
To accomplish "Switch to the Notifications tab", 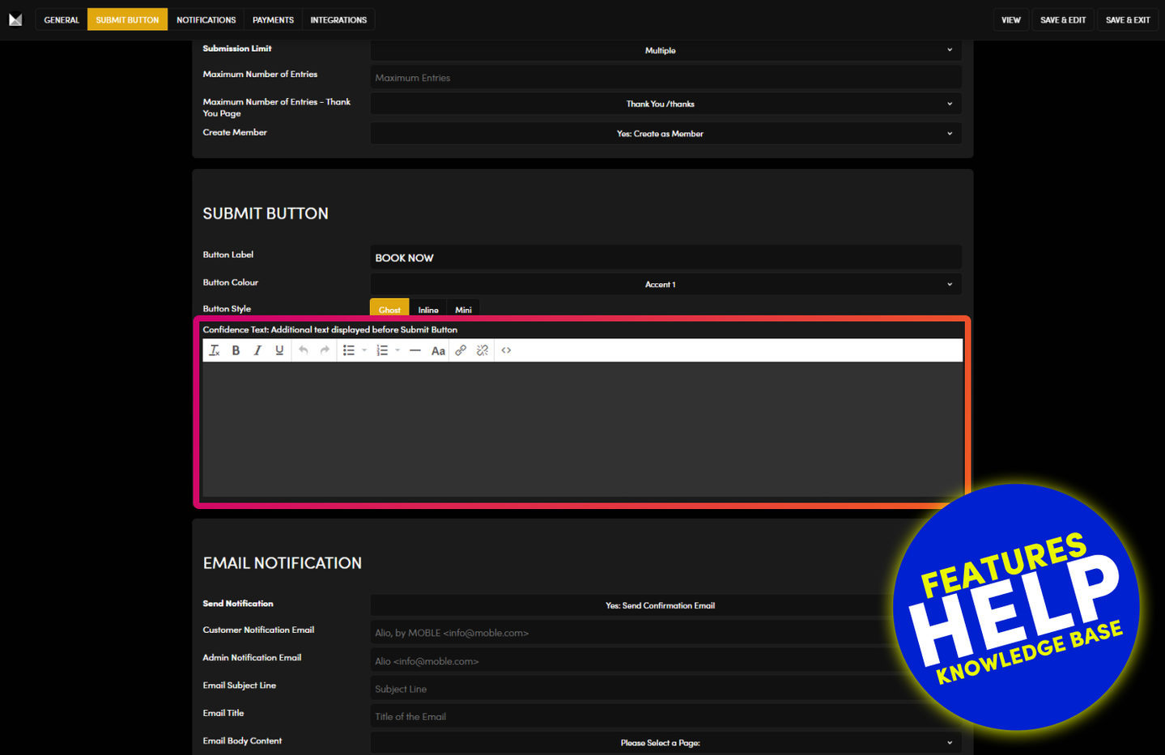I will pyautogui.click(x=206, y=19).
